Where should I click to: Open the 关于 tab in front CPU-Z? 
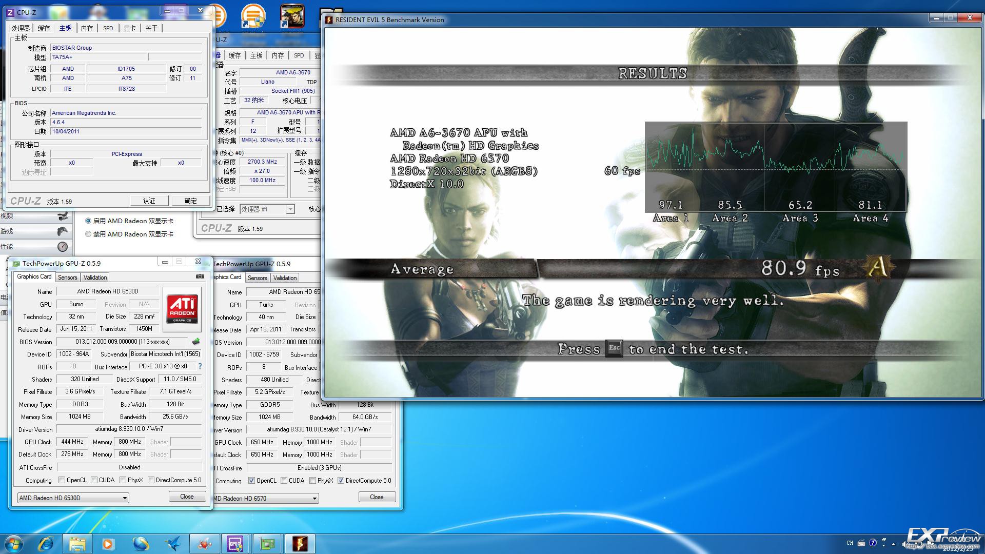click(x=152, y=28)
